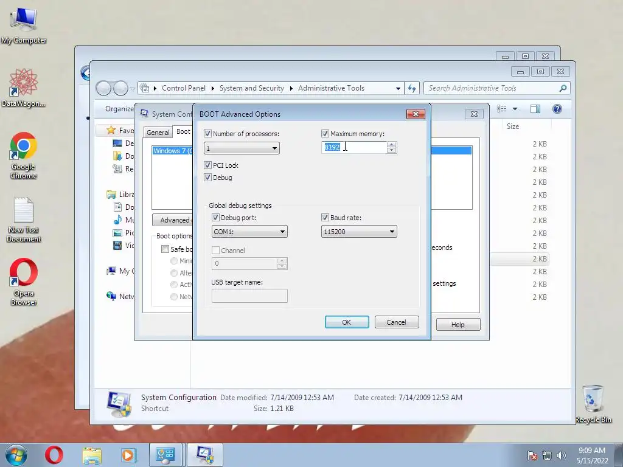Viewport: 623px width, 467px height.
Task: Open DataWagon desktop shortcut
Action: coord(24,88)
